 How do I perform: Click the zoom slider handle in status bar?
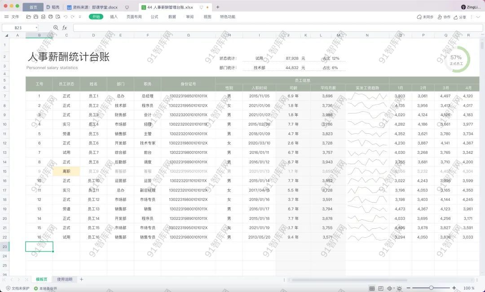431,288
